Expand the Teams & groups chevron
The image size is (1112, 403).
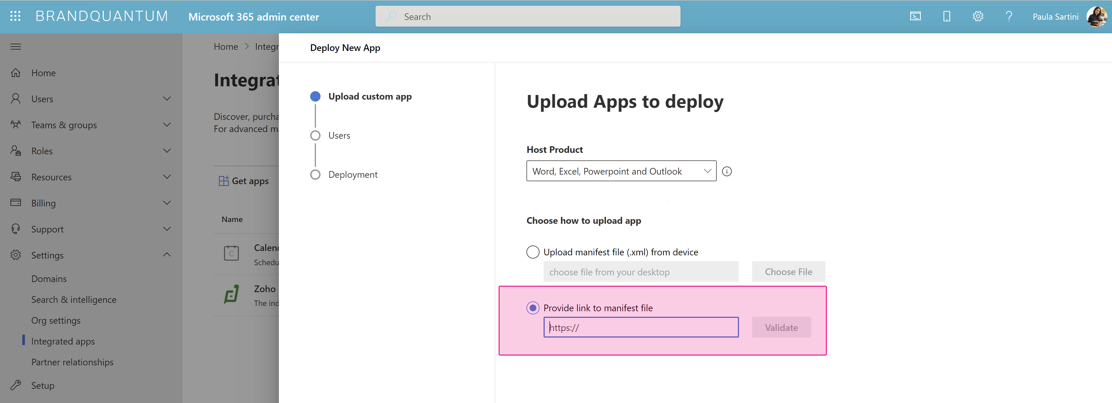pyautogui.click(x=167, y=125)
